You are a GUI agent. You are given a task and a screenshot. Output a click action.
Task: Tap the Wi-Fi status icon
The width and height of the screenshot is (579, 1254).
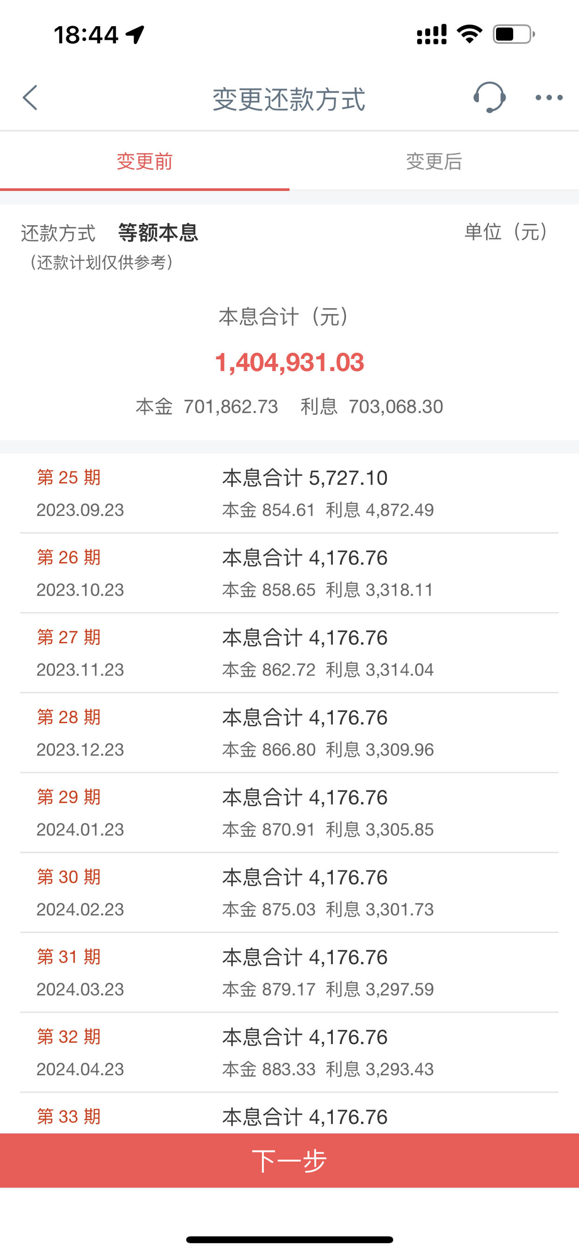pyautogui.click(x=469, y=34)
